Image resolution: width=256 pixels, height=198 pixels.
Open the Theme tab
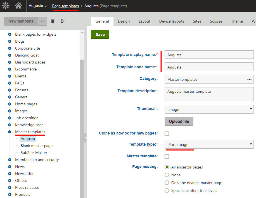[237, 21]
